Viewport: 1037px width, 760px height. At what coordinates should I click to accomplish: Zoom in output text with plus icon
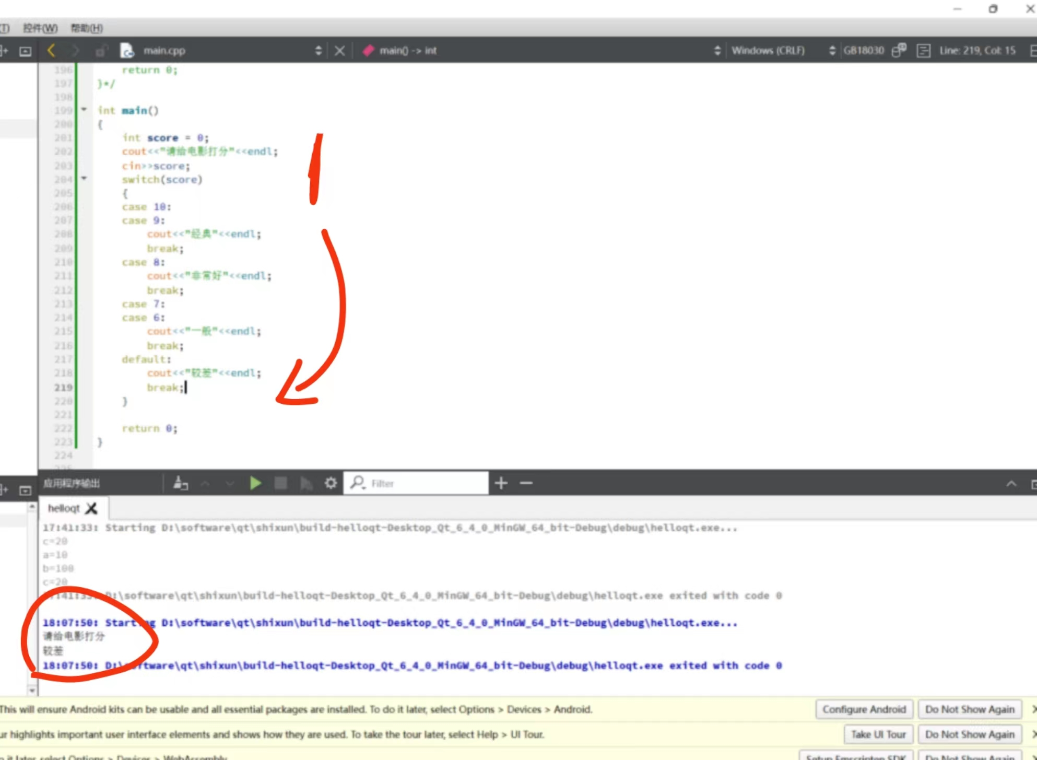point(501,483)
